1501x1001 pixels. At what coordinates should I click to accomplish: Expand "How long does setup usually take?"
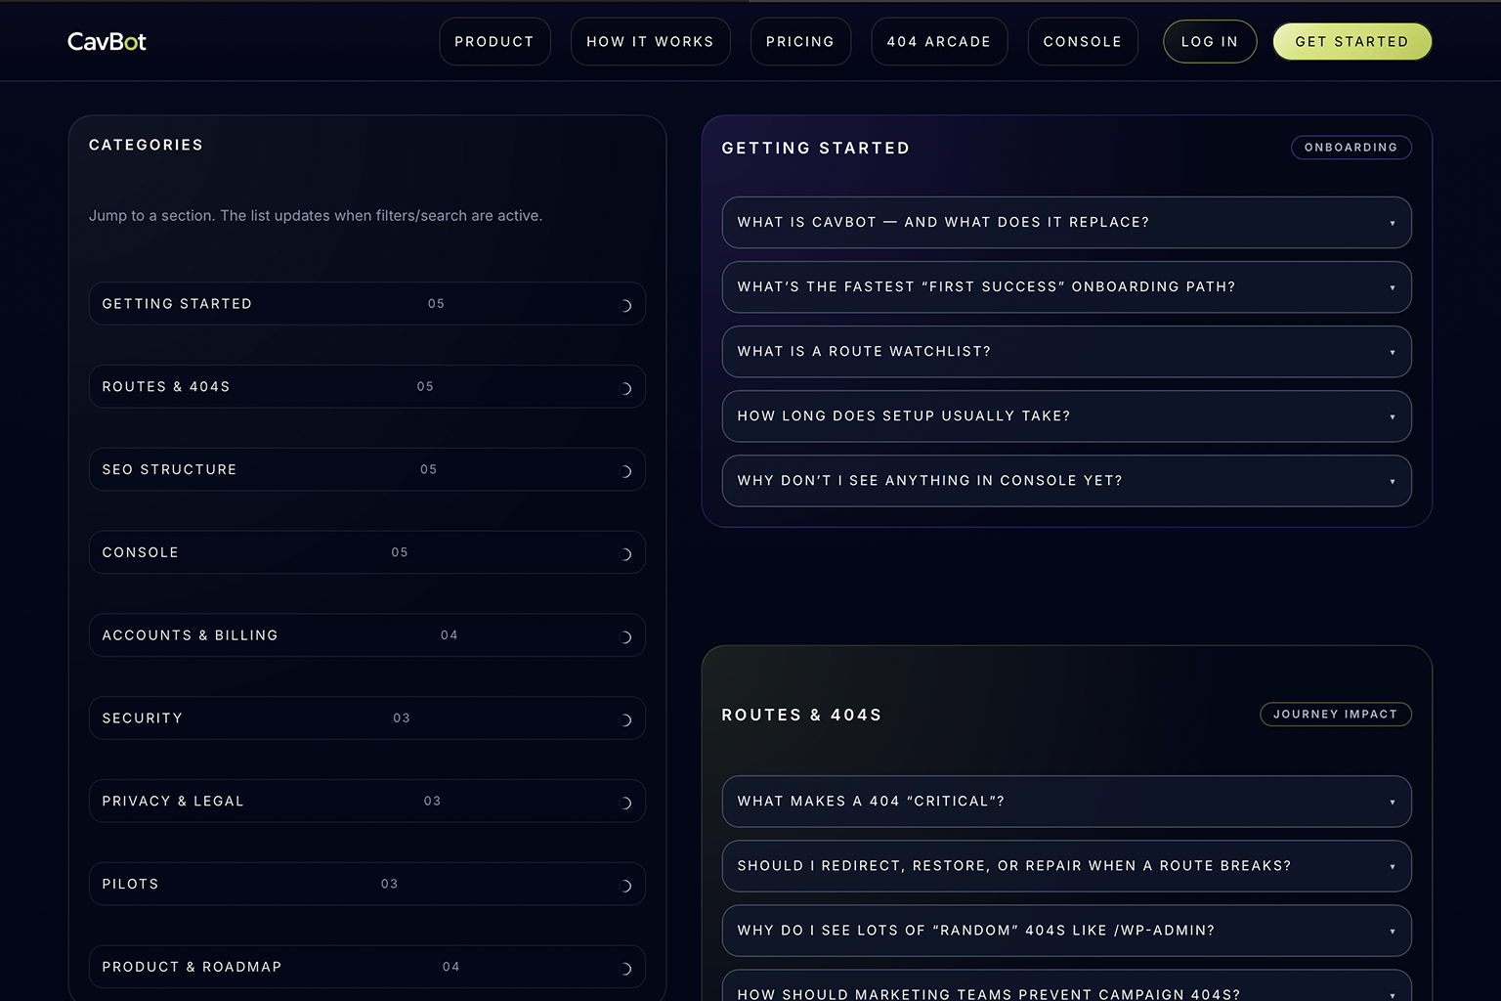(x=1066, y=415)
